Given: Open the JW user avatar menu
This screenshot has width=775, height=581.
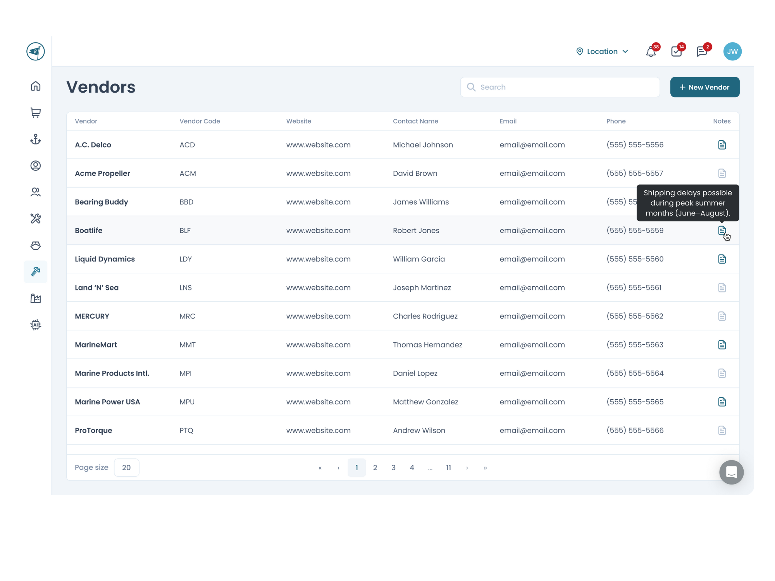Looking at the screenshot, I should pyautogui.click(x=732, y=52).
